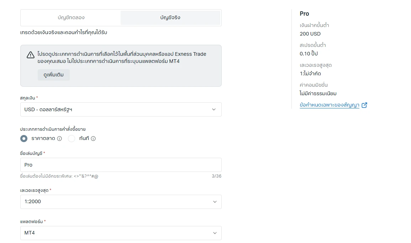The width and height of the screenshot is (411, 243).
Task: Click the 1:ไม่จำกัด leverage value
Action: (x=310, y=74)
